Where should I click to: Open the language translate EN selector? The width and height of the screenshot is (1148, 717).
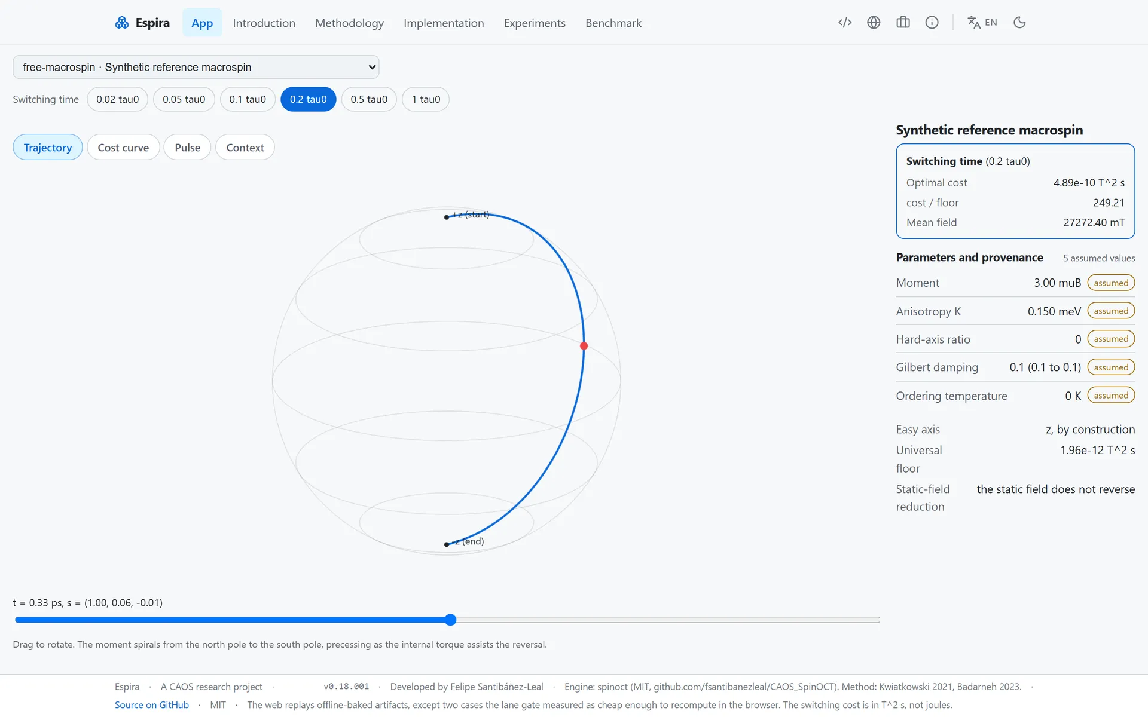click(x=982, y=23)
